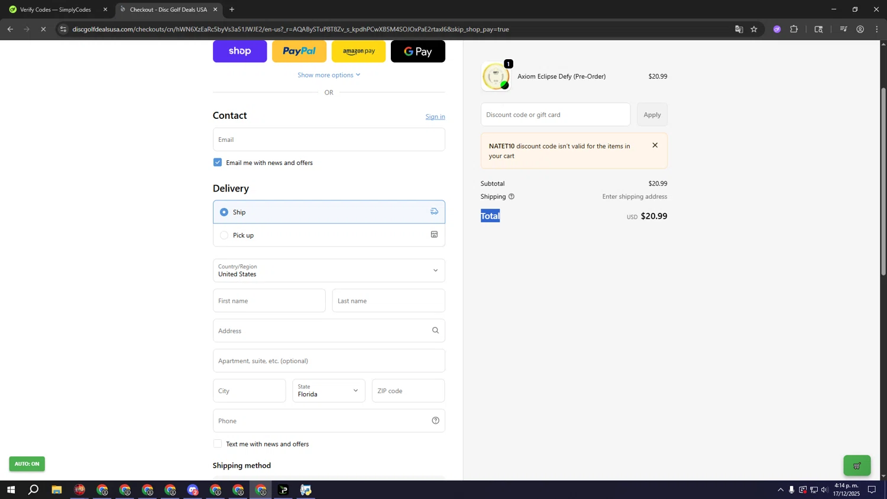
Task: Open a new browser tab
Action: pyautogui.click(x=232, y=9)
